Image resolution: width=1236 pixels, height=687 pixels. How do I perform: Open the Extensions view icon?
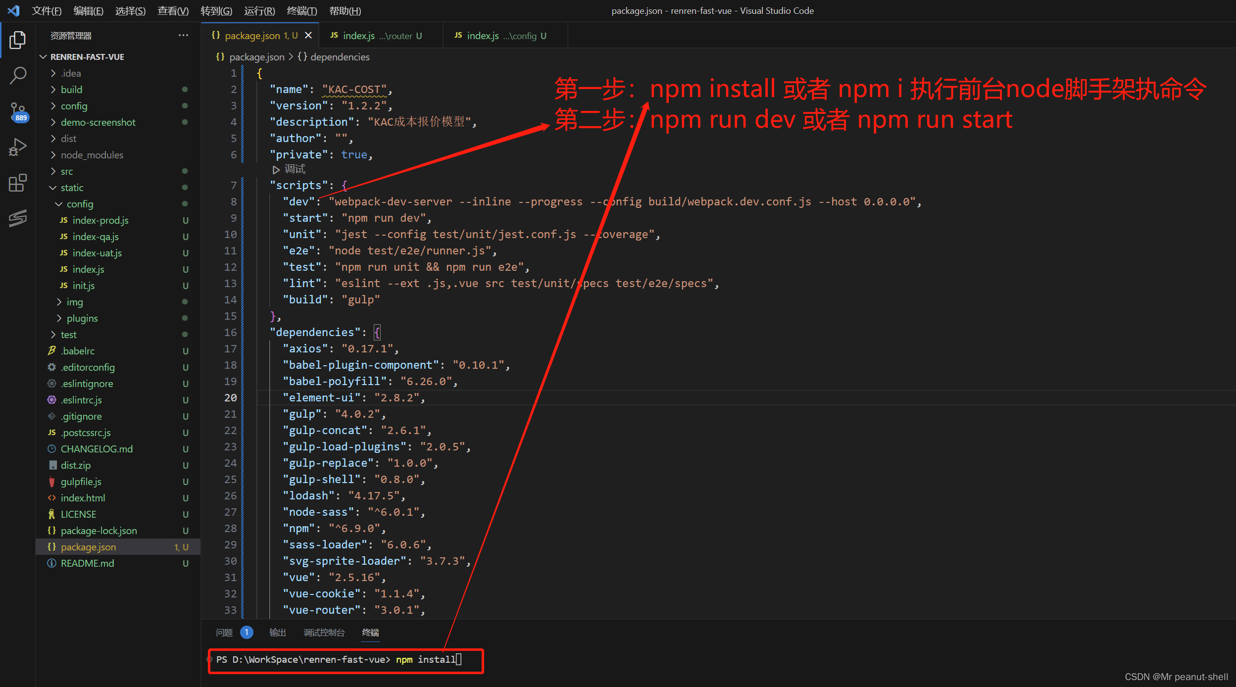(17, 183)
